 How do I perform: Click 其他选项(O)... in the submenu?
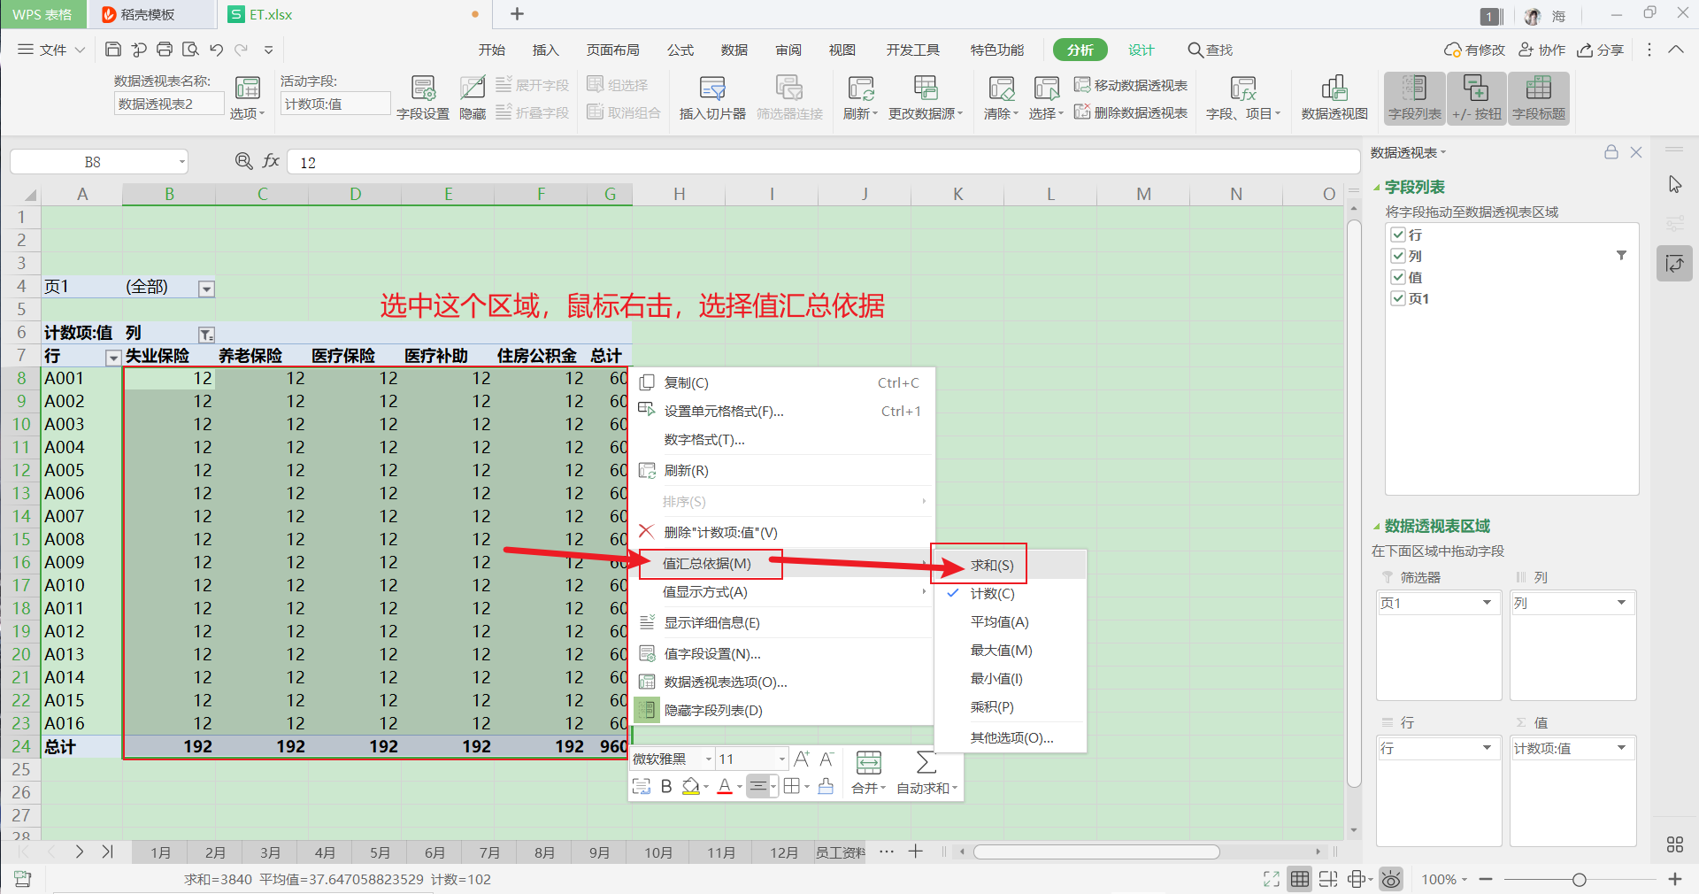click(1010, 737)
